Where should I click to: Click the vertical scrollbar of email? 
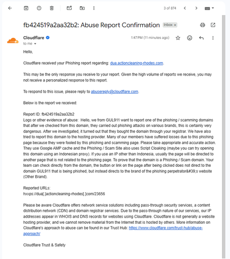click(224, 136)
